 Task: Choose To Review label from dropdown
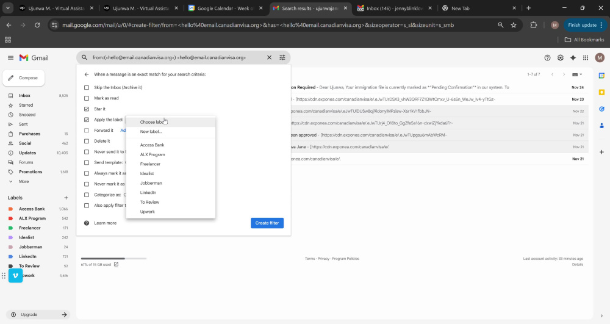tap(170, 202)
